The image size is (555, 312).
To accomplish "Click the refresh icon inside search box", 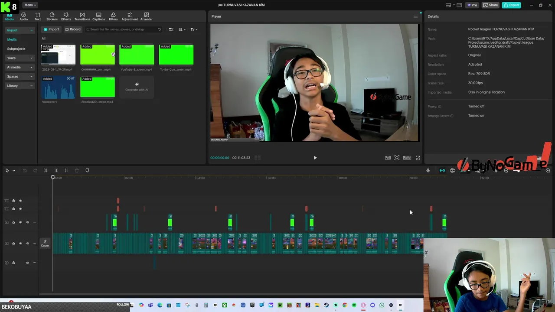I will 159,29.
